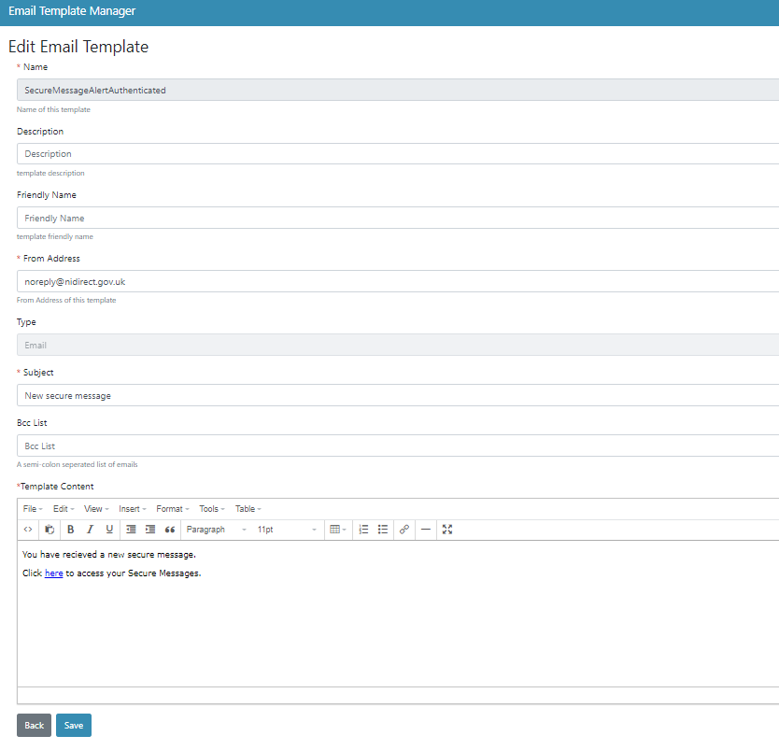Open the Insert menu
This screenshot has height=750, width=779.
coord(133,509)
